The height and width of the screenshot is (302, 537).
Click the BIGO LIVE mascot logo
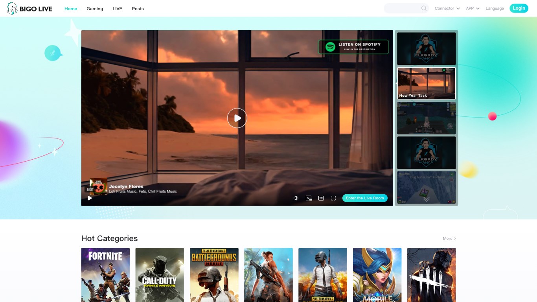point(12,8)
